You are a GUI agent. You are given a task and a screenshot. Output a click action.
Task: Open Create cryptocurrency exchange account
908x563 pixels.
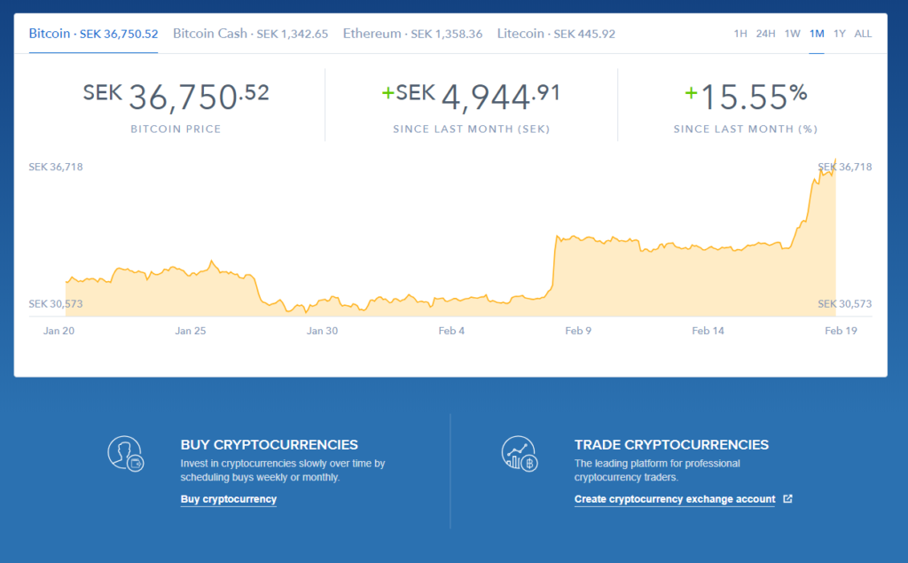(675, 498)
